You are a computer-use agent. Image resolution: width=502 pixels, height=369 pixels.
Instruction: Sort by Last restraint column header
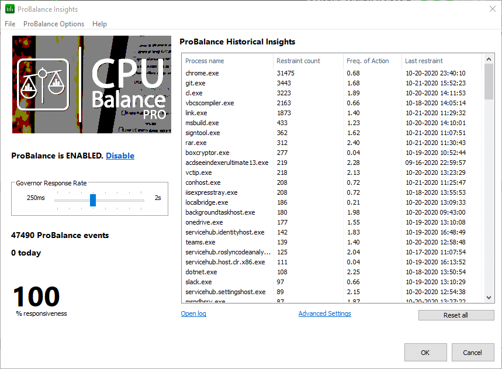(442, 61)
